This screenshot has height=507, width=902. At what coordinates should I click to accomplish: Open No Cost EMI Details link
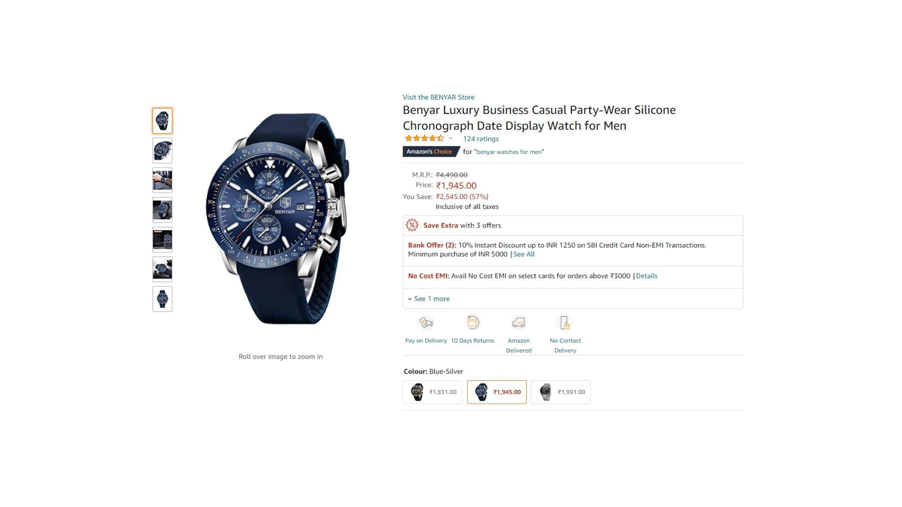click(x=646, y=276)
